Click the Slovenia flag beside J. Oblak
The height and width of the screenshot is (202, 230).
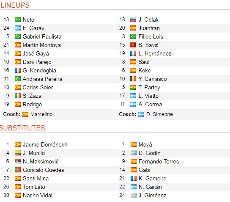click(133, 19)
